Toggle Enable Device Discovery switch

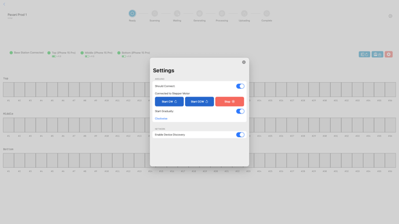[240, 135]
